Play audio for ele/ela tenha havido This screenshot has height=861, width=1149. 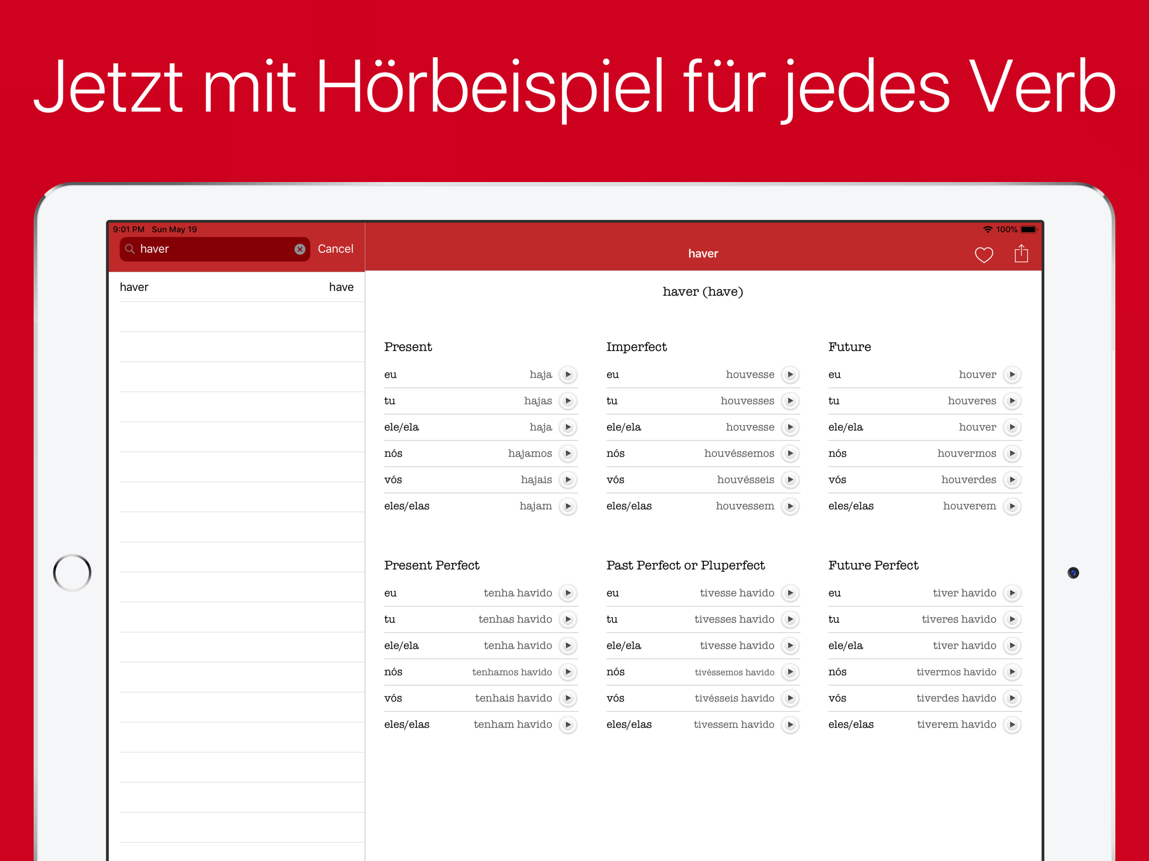[x=568, y=646]
